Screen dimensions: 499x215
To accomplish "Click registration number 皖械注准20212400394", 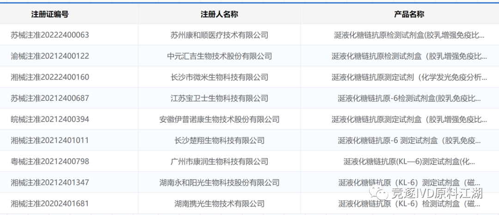I will coord(50,119).
